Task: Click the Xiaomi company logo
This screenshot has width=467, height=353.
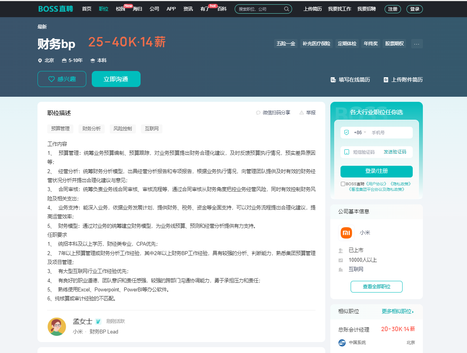Action: point(346,233)
